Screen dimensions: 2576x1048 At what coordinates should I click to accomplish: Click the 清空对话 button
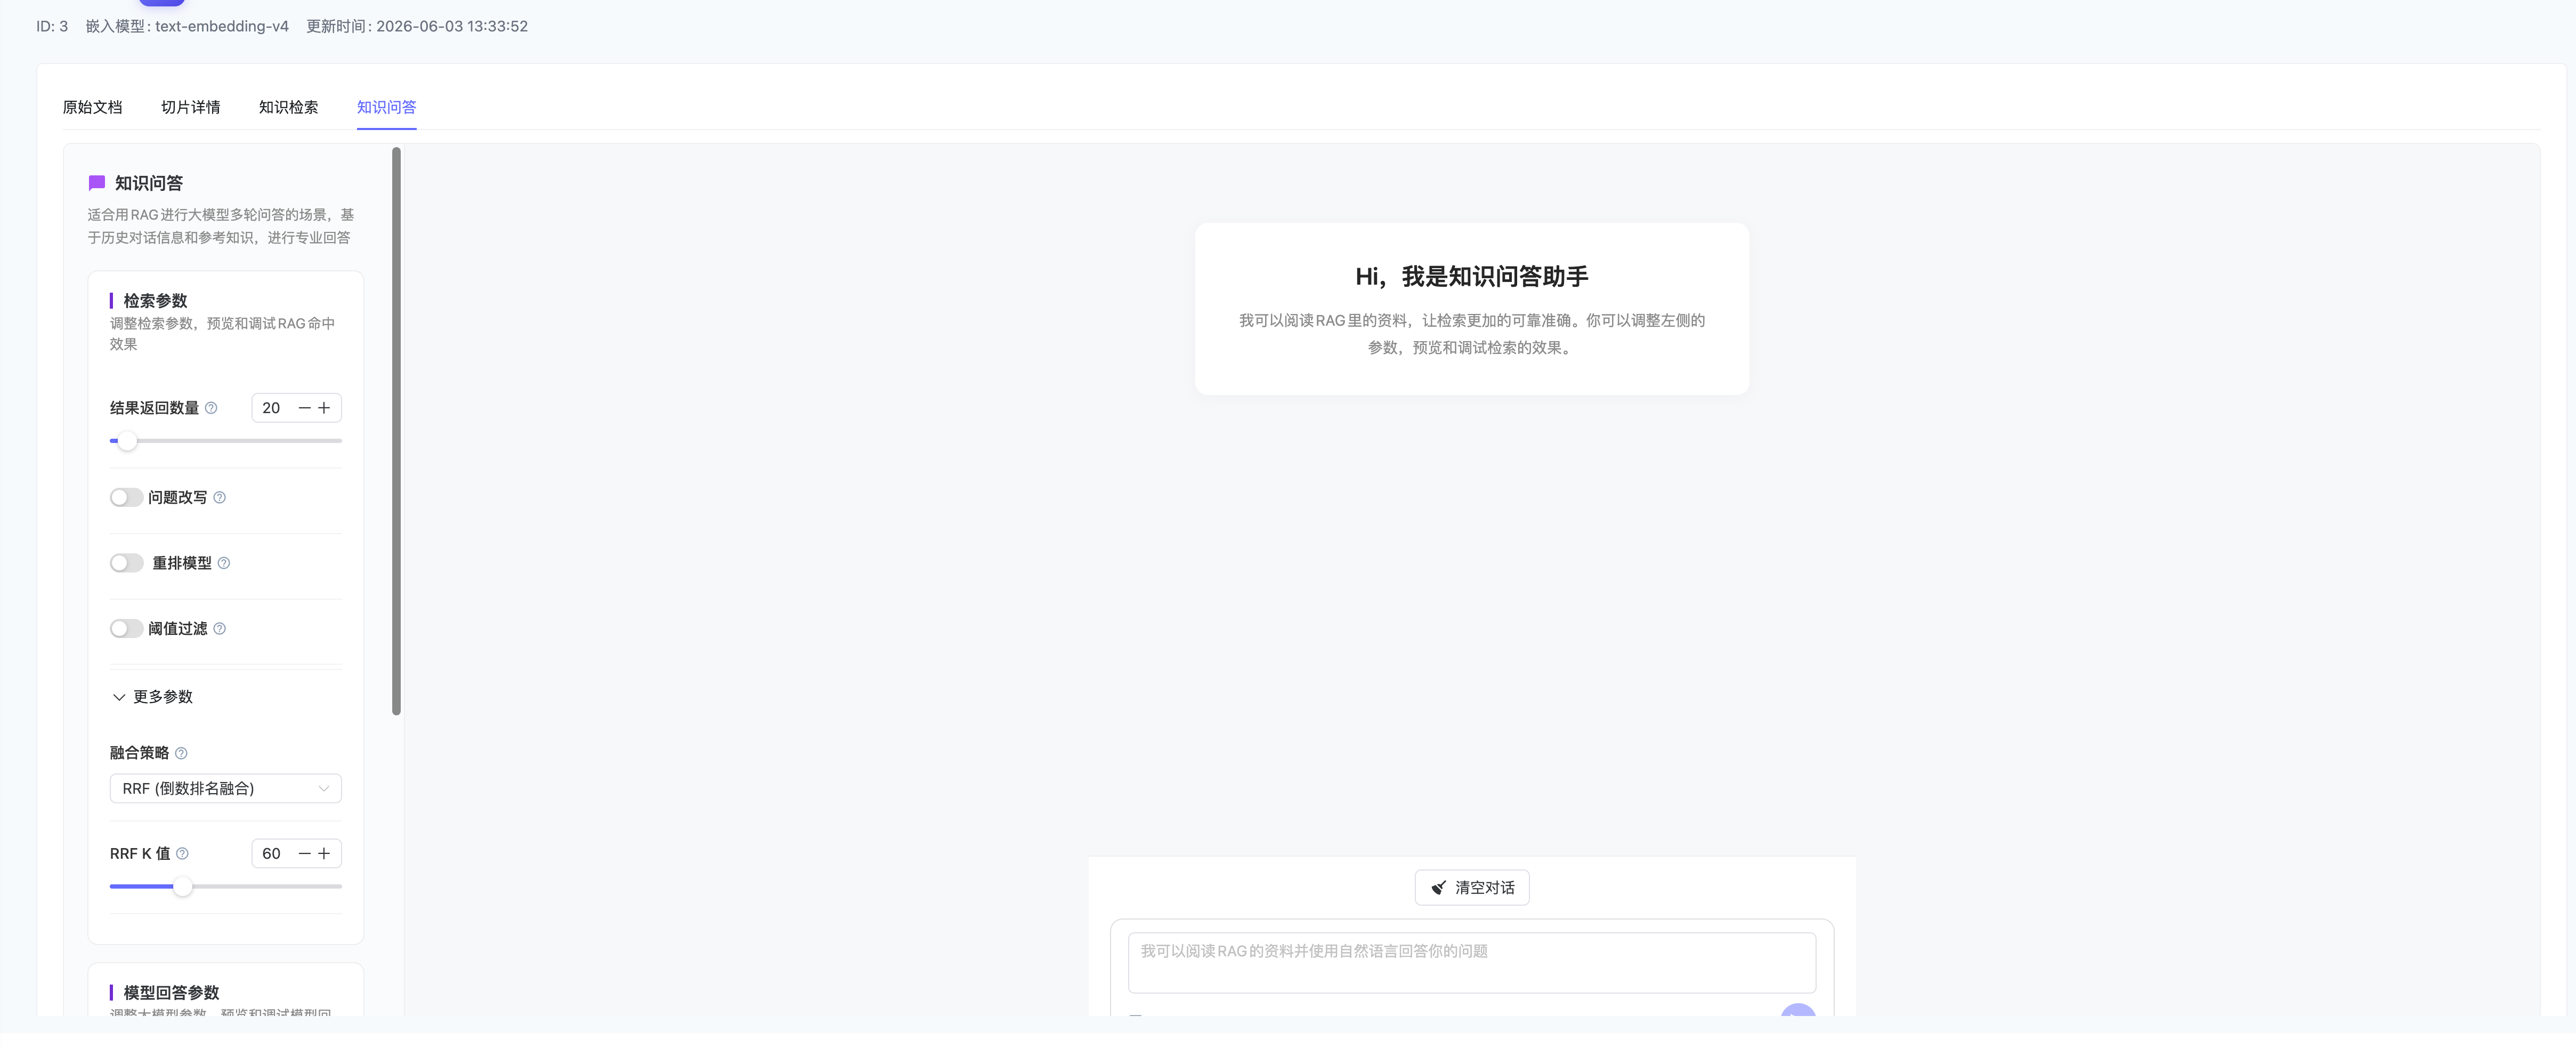pos(1472,888)
